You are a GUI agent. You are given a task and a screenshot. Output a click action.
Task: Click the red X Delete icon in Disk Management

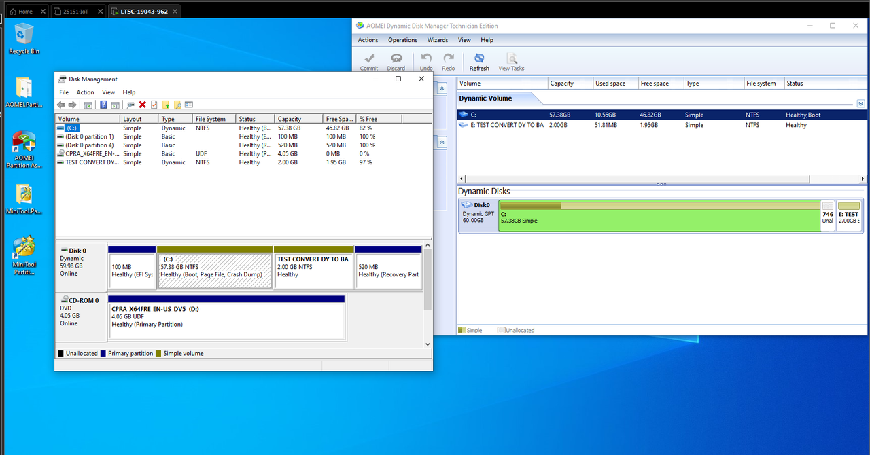142,105
